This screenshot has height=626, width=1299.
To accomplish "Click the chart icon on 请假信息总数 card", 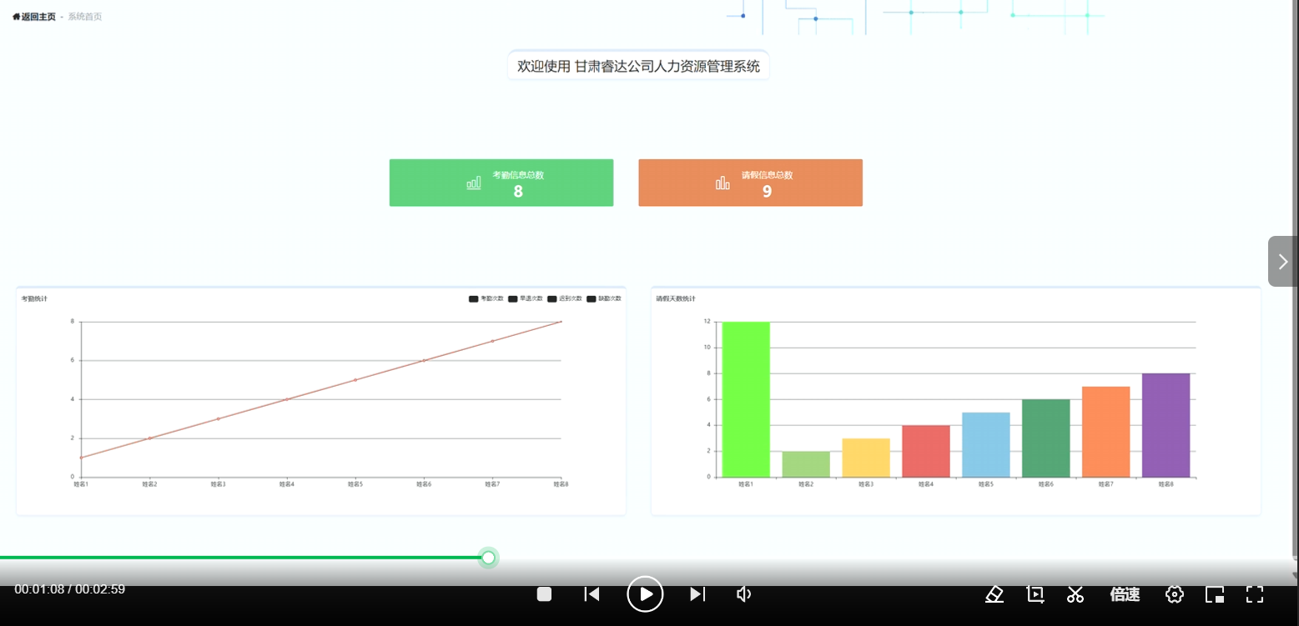I will [x=722, y=182].
